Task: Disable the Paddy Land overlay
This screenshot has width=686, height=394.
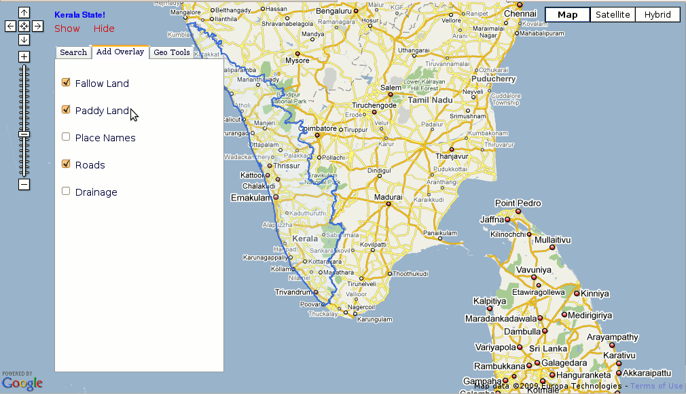Action: (65, 109)
